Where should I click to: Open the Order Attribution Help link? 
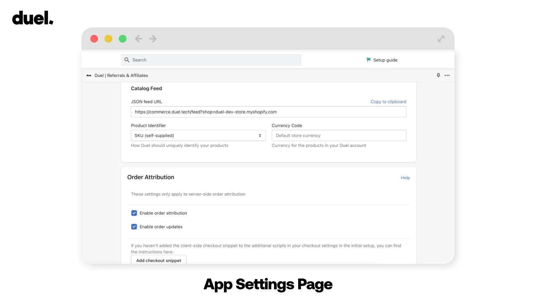(405, 178)
